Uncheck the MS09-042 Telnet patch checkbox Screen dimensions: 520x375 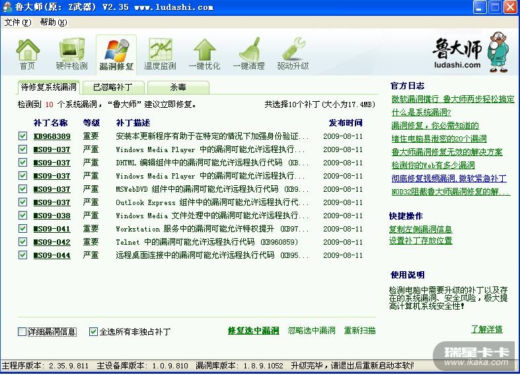(22, 241)
